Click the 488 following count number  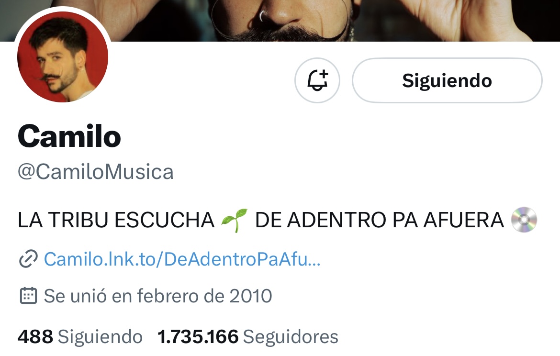[x=35, y=337]
